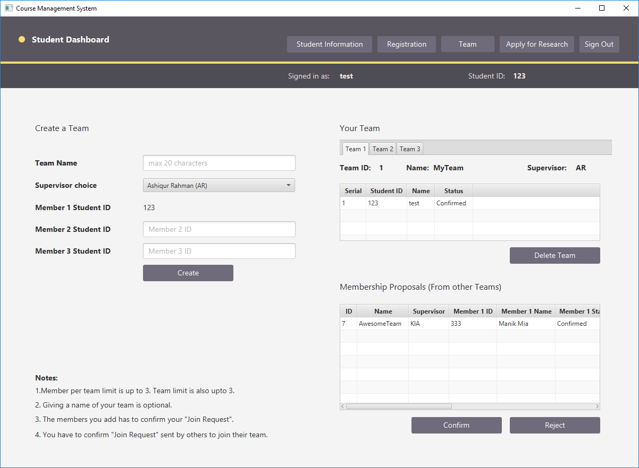Open Apply for Research
Viewport: 639px width, 468px height.
click(537, 45)
